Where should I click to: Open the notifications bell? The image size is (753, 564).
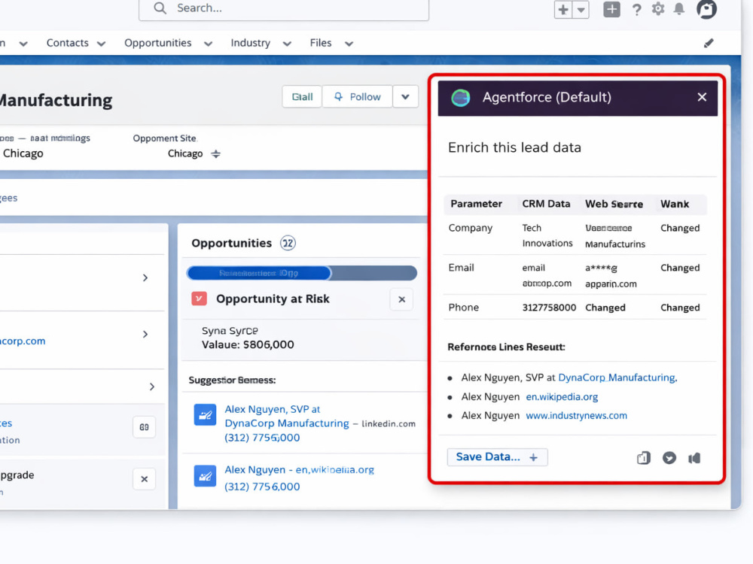coord(679,9)
